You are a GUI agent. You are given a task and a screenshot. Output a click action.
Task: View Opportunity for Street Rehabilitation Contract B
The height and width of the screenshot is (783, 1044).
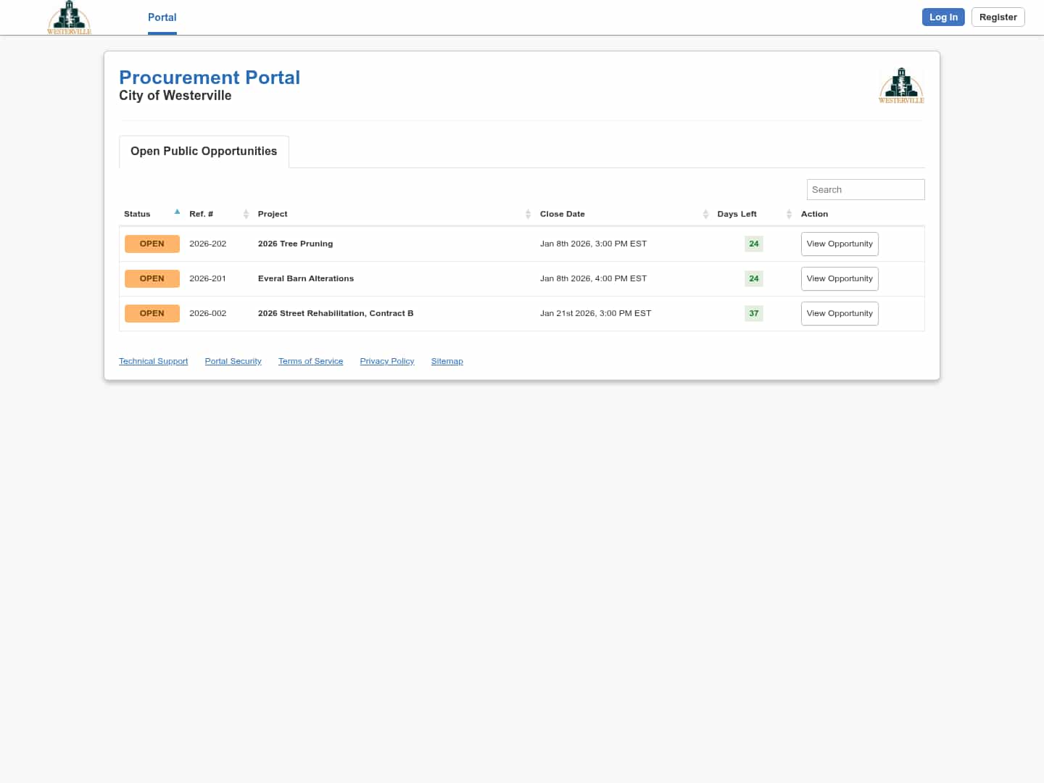(839, 314)
